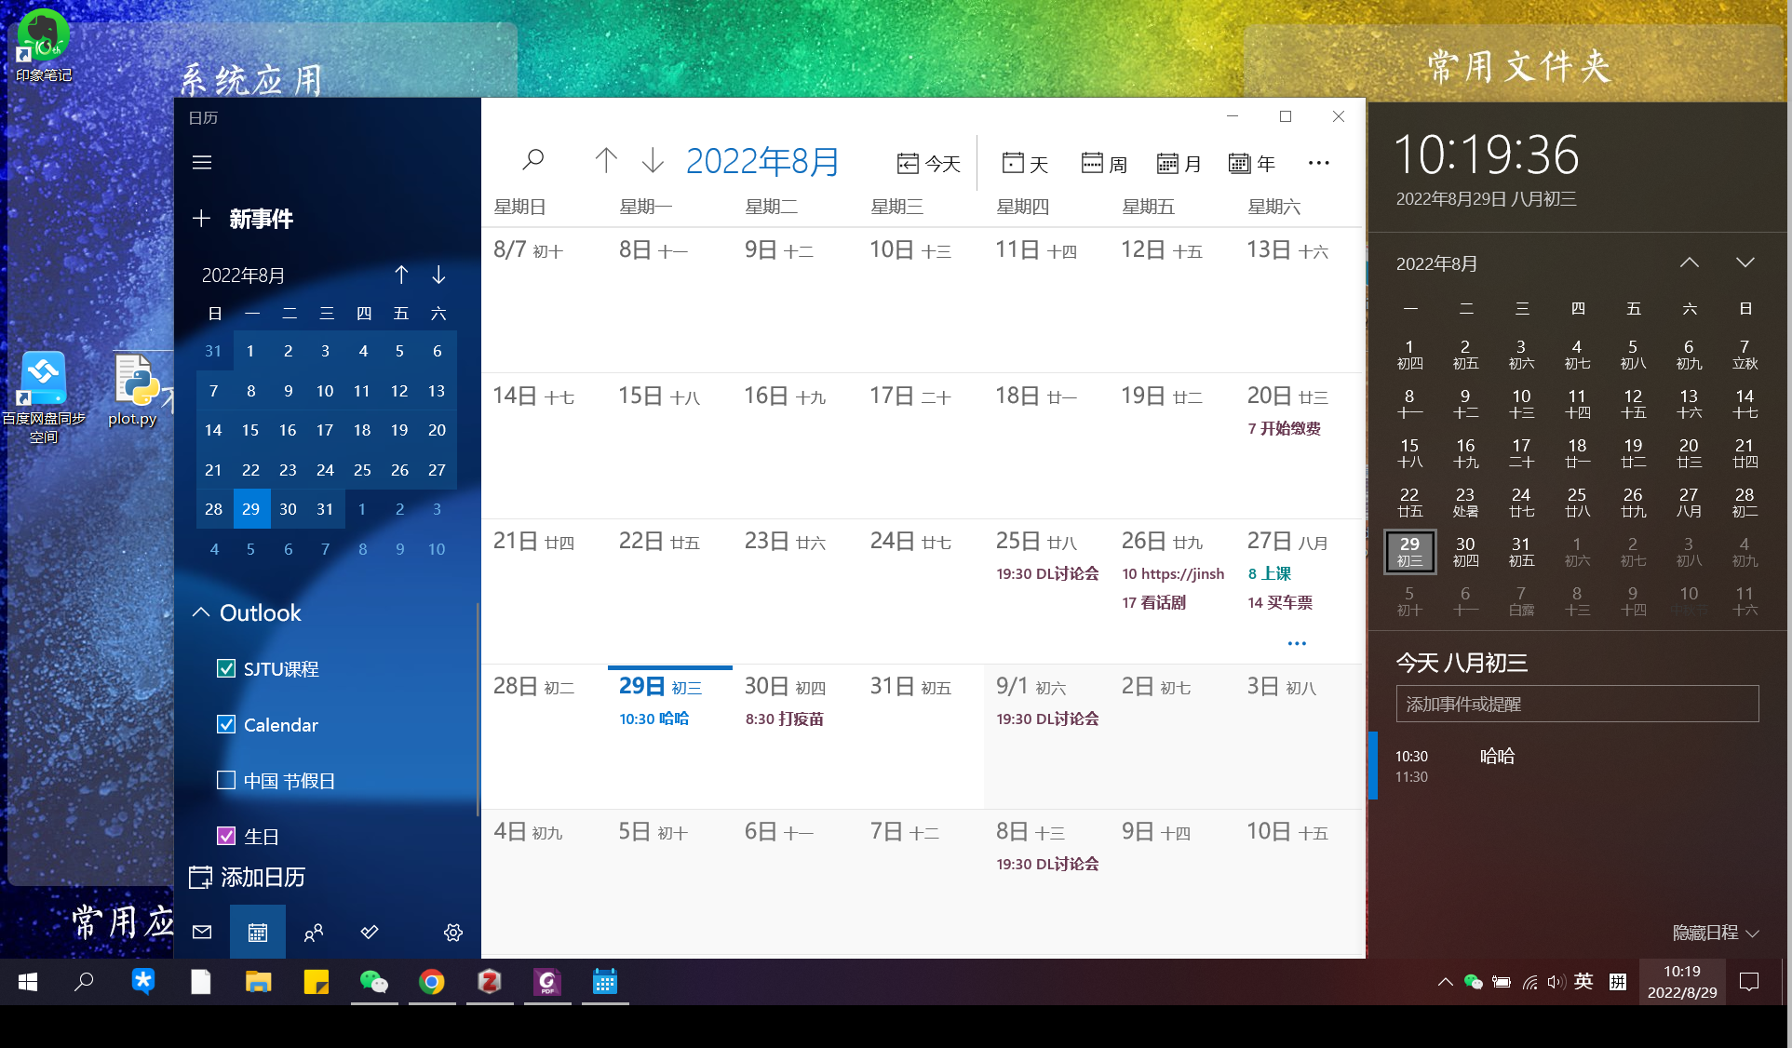Uncheck the SJTU课程 calendar checkbox
1792x1048 pixels.
tap(226, 668)
